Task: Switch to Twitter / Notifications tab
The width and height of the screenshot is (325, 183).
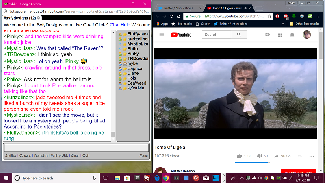Action: coord(178,8)
